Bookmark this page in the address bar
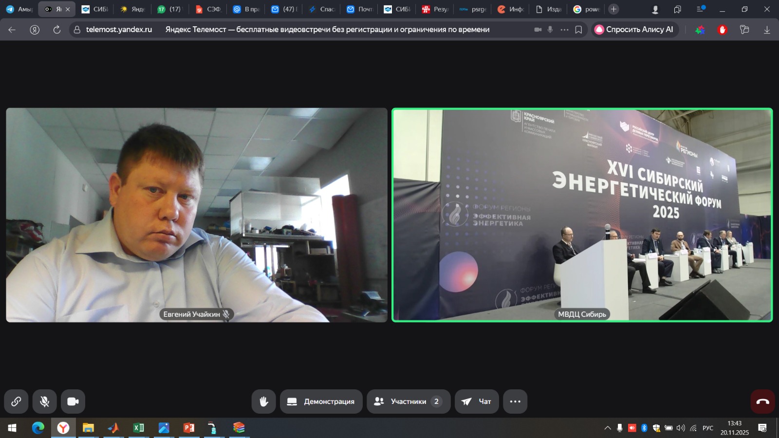This screenshot has height=438, width=779. click(578, 30)
